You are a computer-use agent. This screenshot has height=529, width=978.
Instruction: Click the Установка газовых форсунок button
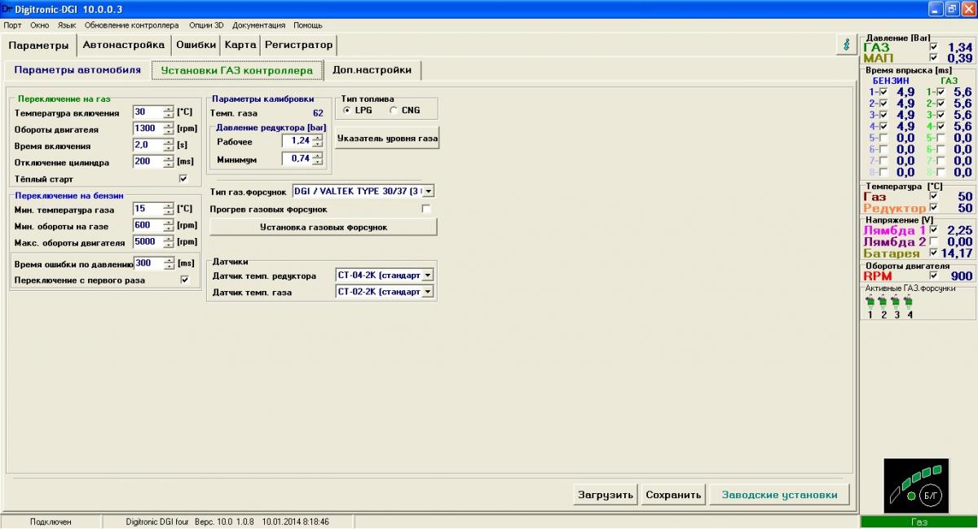(324, 227)
